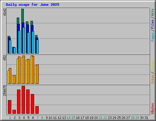Click day 18 on the date axis
The image size is (156, 121).
(87, 118)
